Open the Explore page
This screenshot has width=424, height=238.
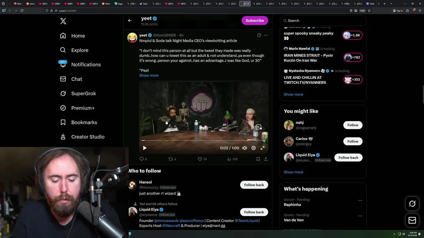(x=74, y=50)
